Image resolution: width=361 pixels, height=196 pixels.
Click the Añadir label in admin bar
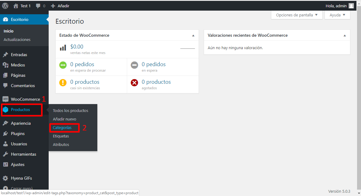click(x=63, y=6)
